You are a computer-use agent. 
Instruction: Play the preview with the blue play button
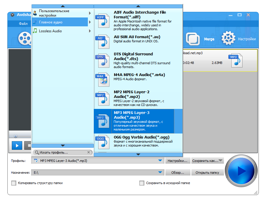click(x=17, y=146)
